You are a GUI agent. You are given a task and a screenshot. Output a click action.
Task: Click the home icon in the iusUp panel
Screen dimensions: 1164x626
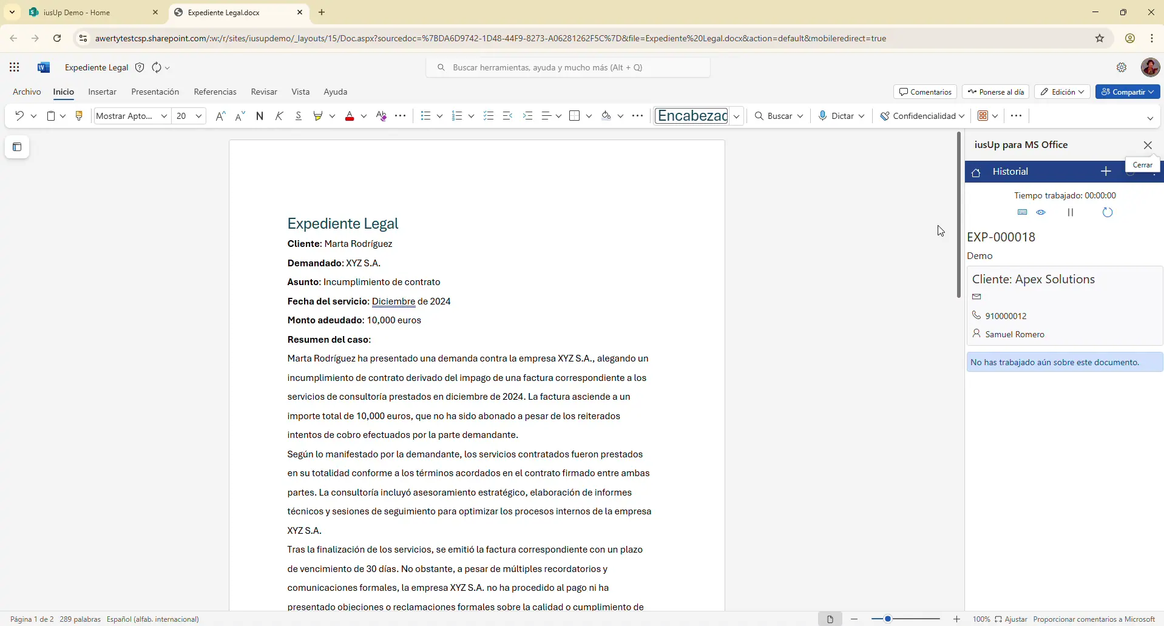point(976,172)
